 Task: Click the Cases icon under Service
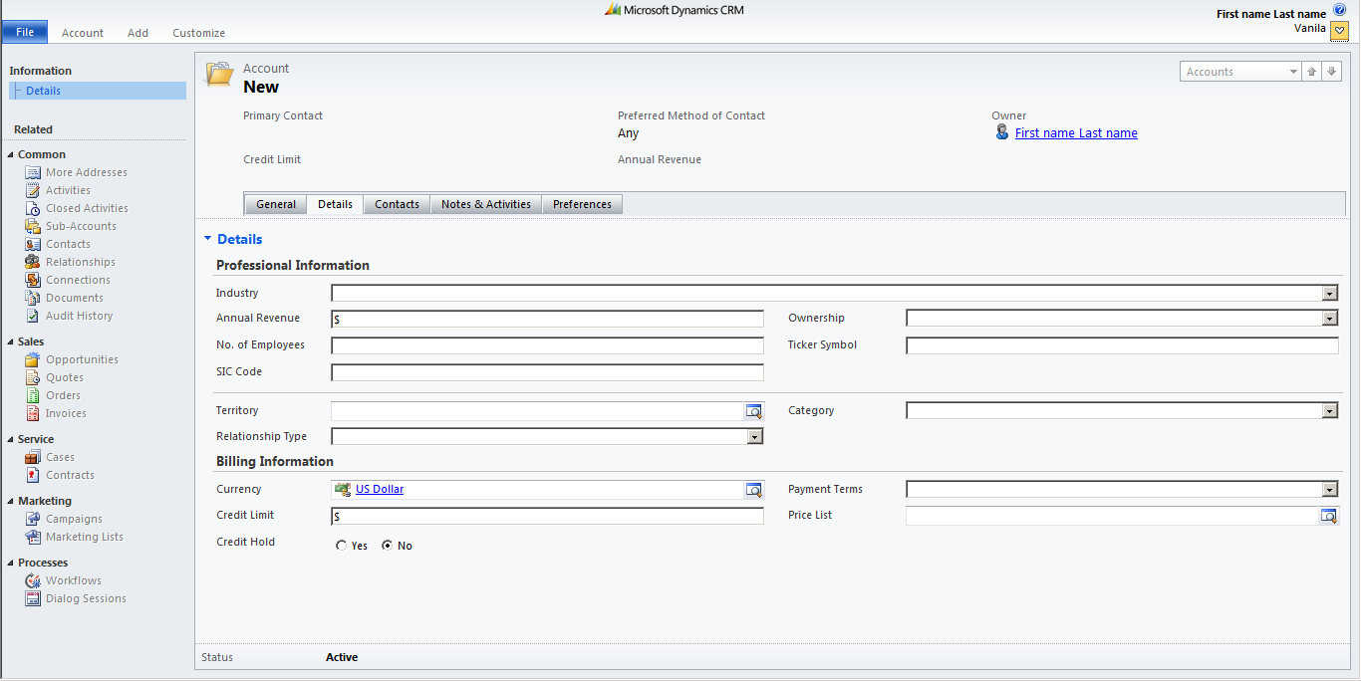[31, 457]
